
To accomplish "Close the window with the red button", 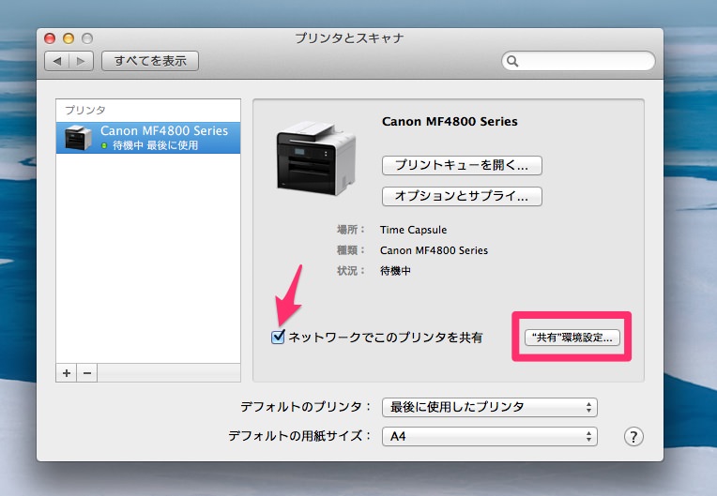I will coord(50,38).
